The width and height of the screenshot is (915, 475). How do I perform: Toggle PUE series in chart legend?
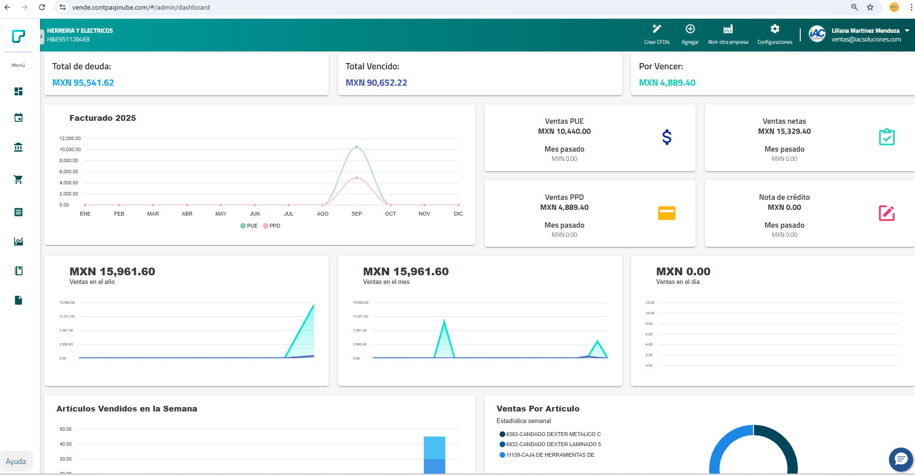click(x=249, y=226)
